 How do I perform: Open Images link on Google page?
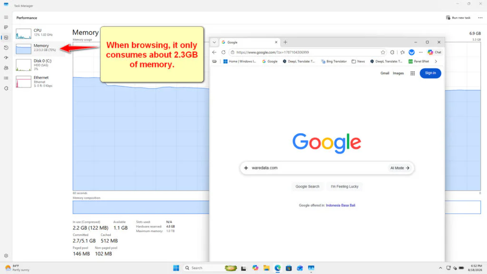[398, 73]
